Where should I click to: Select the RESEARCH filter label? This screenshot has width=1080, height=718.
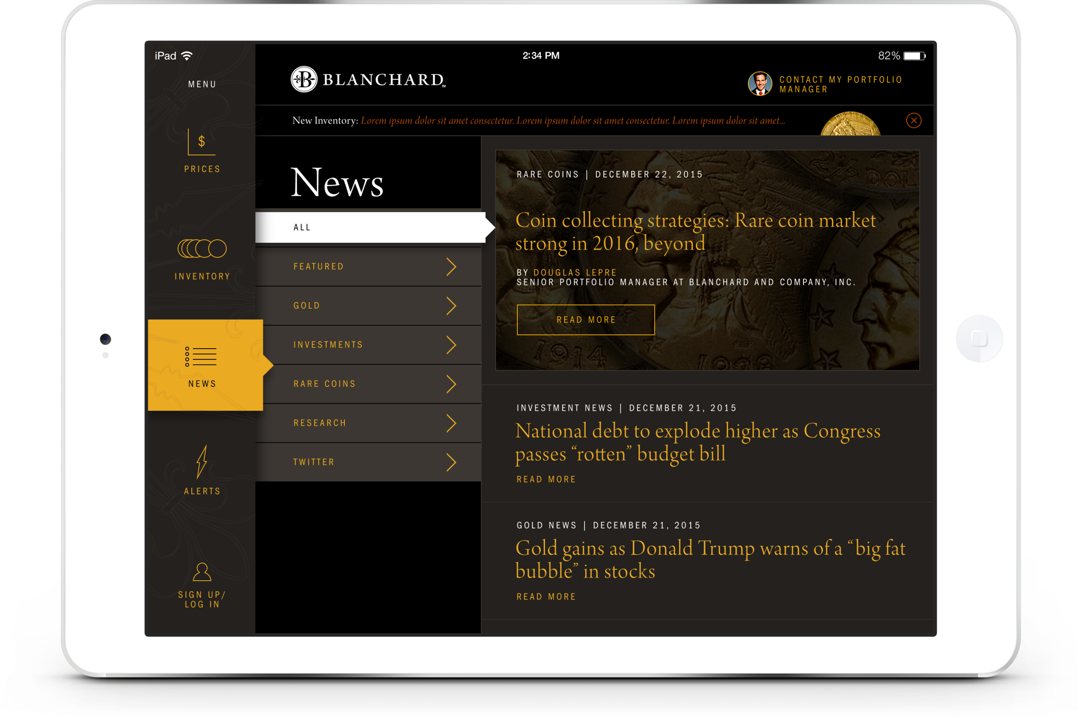320,423
